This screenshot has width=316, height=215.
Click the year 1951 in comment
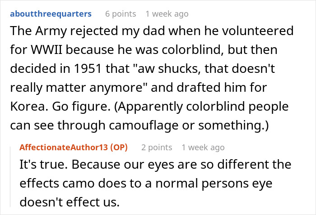point(88,68)
